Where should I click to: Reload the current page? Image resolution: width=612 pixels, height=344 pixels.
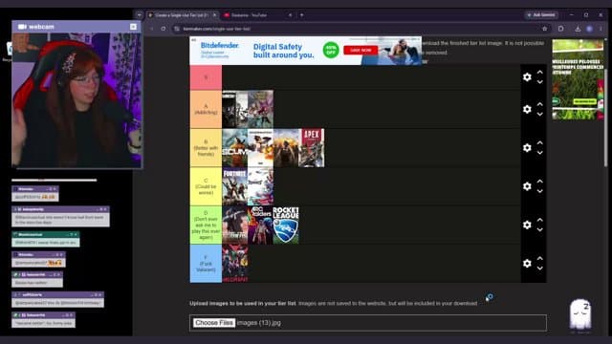tap(164, 29)
